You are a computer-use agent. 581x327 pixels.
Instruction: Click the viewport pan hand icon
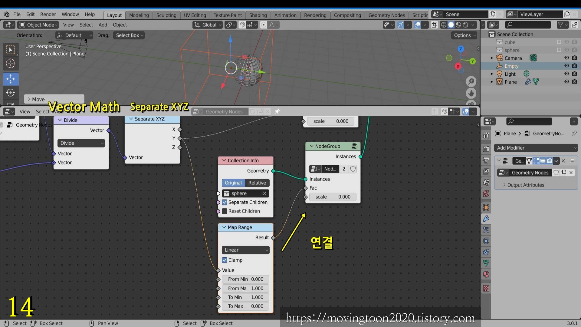click(471, 93)
